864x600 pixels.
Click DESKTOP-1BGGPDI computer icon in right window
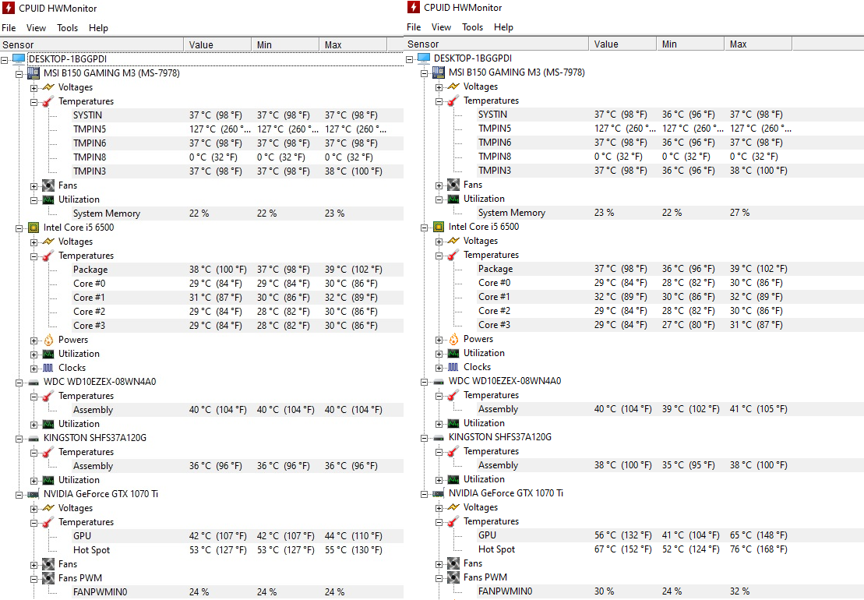424,58
